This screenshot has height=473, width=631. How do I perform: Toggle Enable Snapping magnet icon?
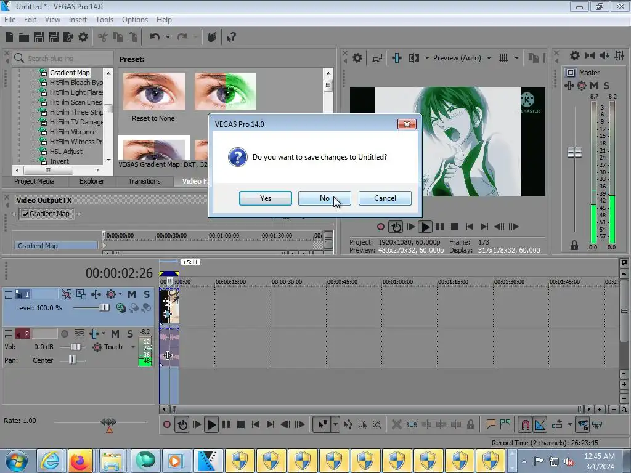(525, 425)
